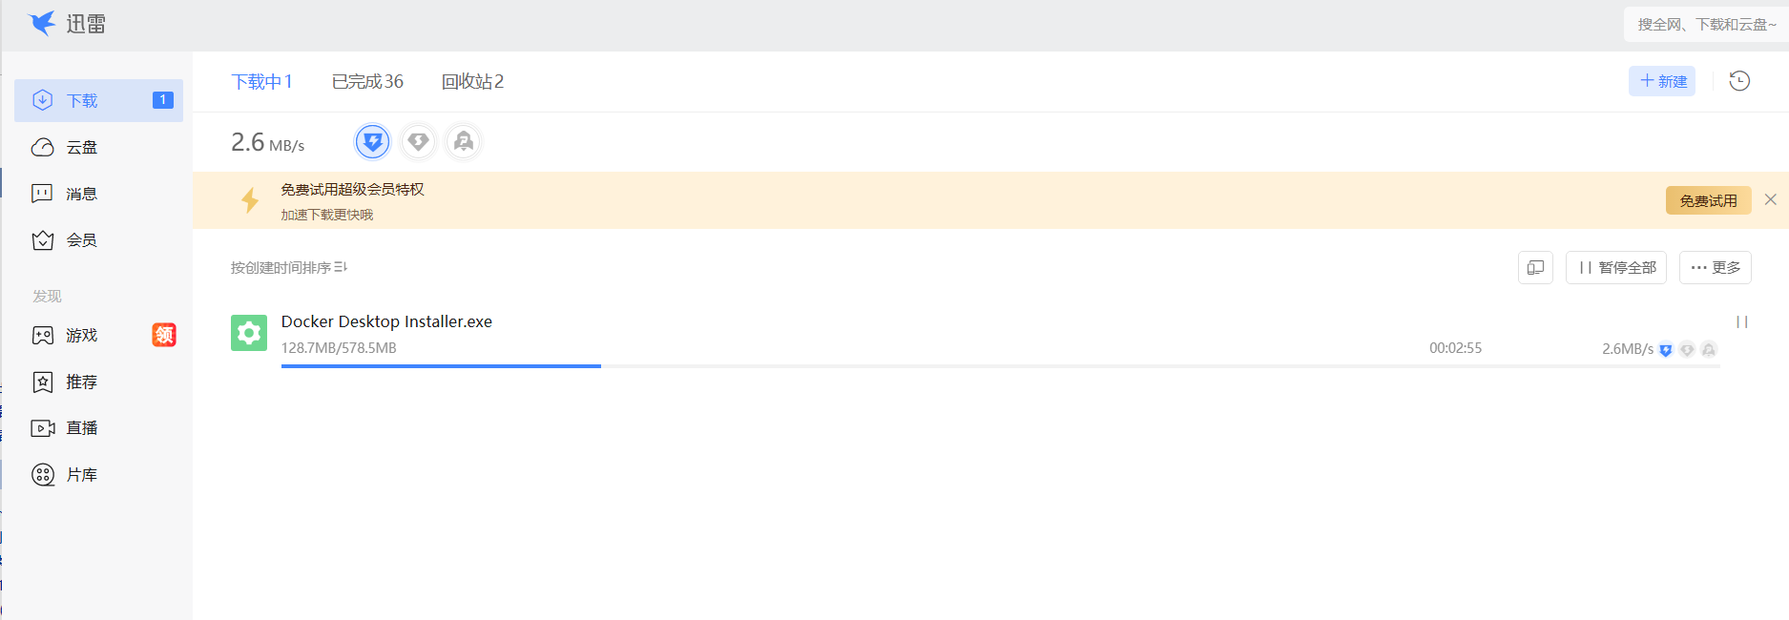1789x620 pixels.
Task: Click the Docker installer file icon
Action: coord(249,333)
